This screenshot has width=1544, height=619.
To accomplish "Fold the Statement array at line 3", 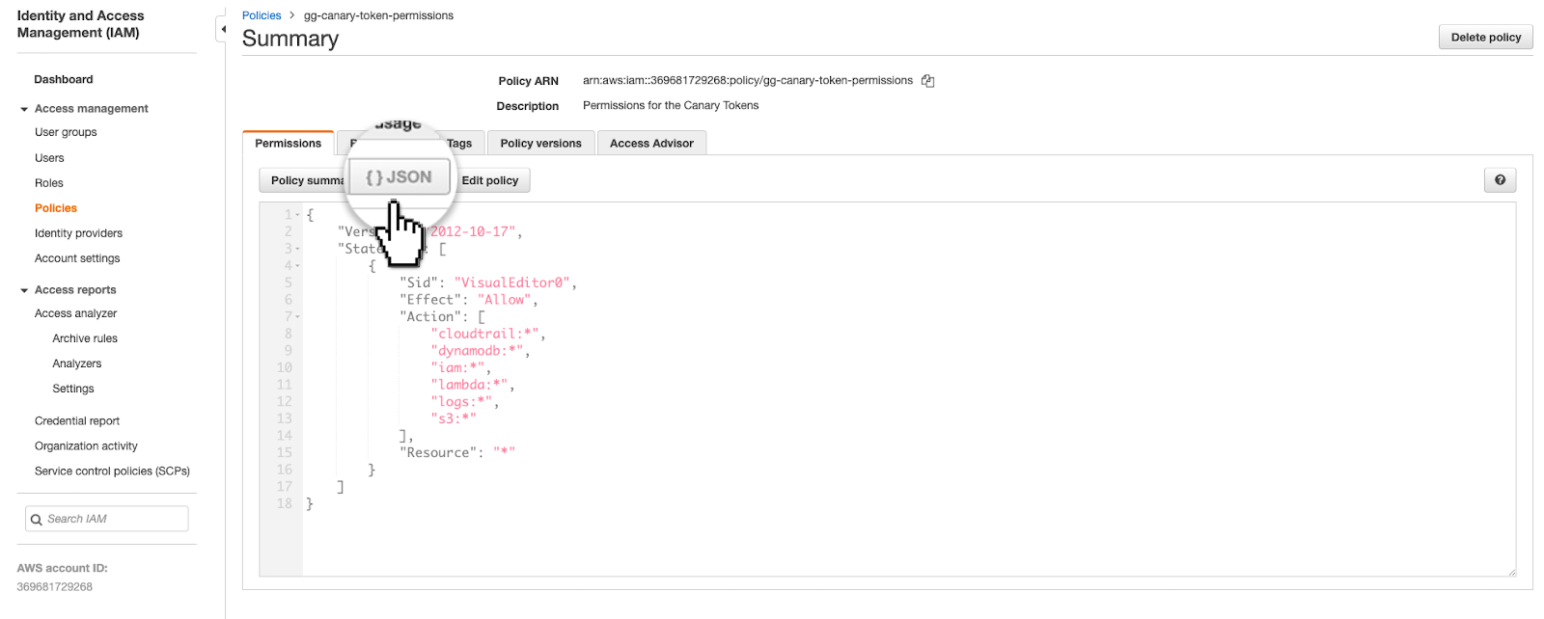I will pos(297,249).
